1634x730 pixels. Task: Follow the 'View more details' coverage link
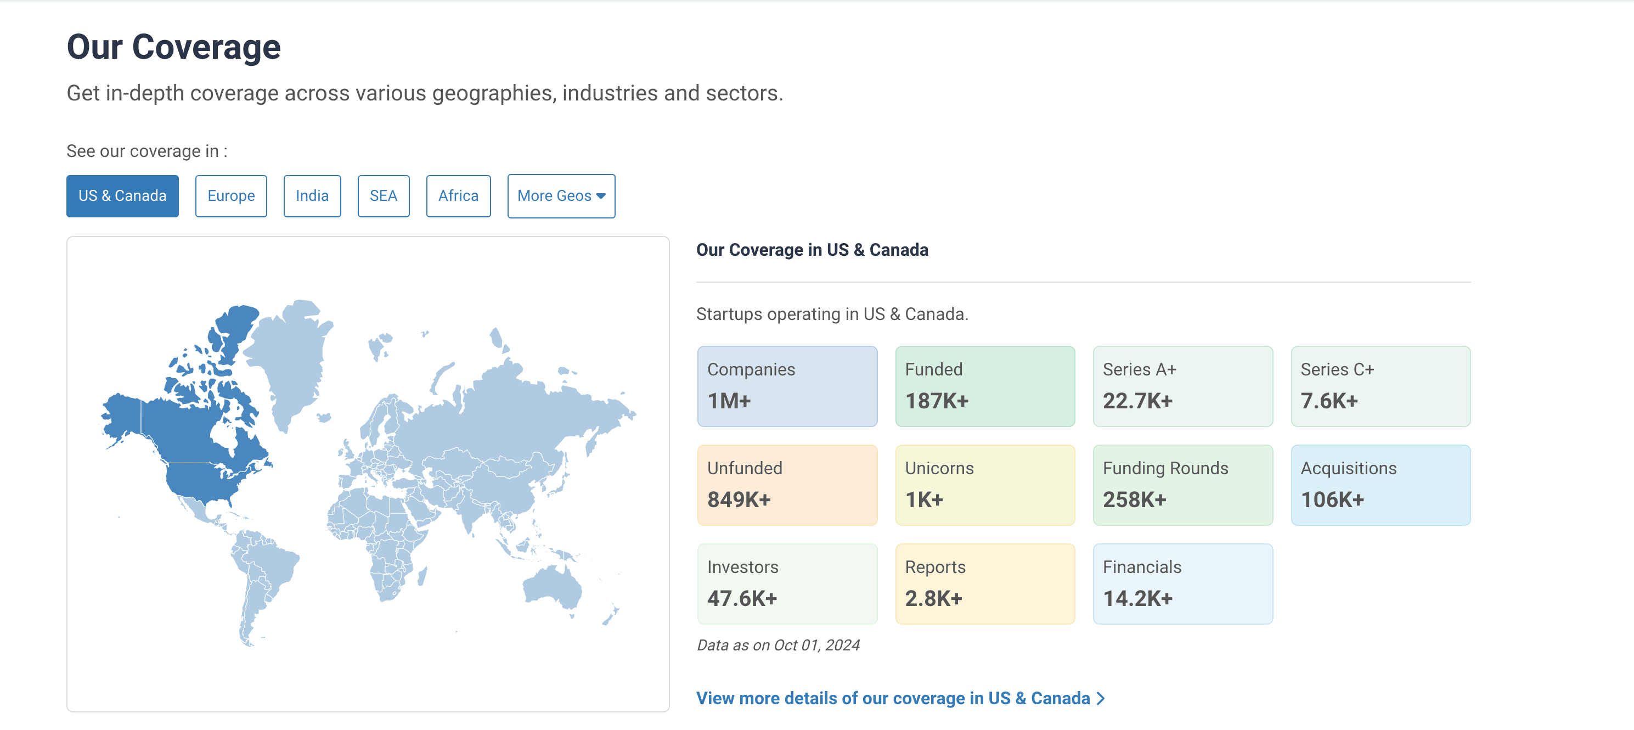coord(893,698)
